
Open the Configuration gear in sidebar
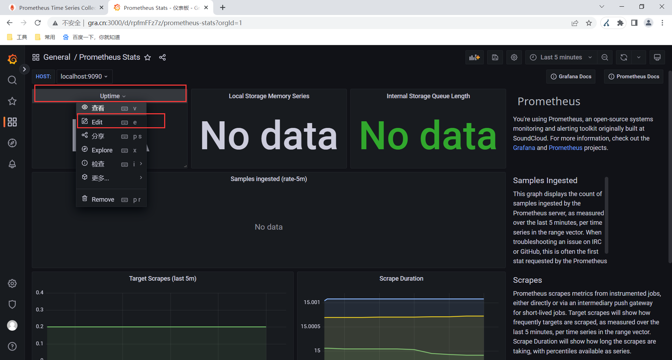12,283
